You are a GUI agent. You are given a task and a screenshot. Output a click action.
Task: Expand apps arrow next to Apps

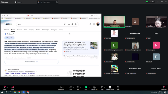click(x=104, y=87)
